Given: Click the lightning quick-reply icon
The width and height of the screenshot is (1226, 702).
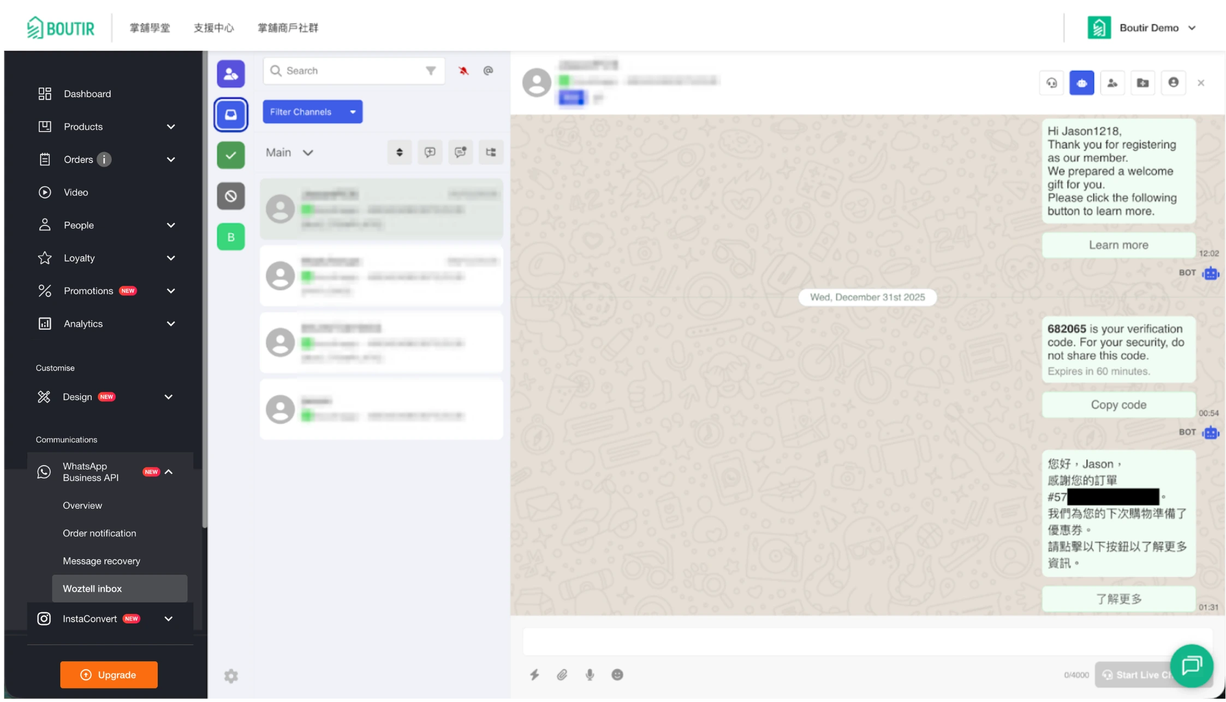Looking at the screenshot, I should click(x=534, y=675).
